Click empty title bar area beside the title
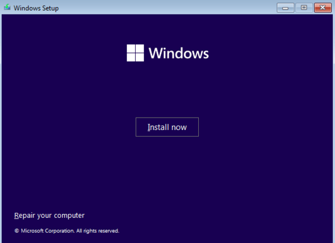335x243 pixels. click(167, 8)
